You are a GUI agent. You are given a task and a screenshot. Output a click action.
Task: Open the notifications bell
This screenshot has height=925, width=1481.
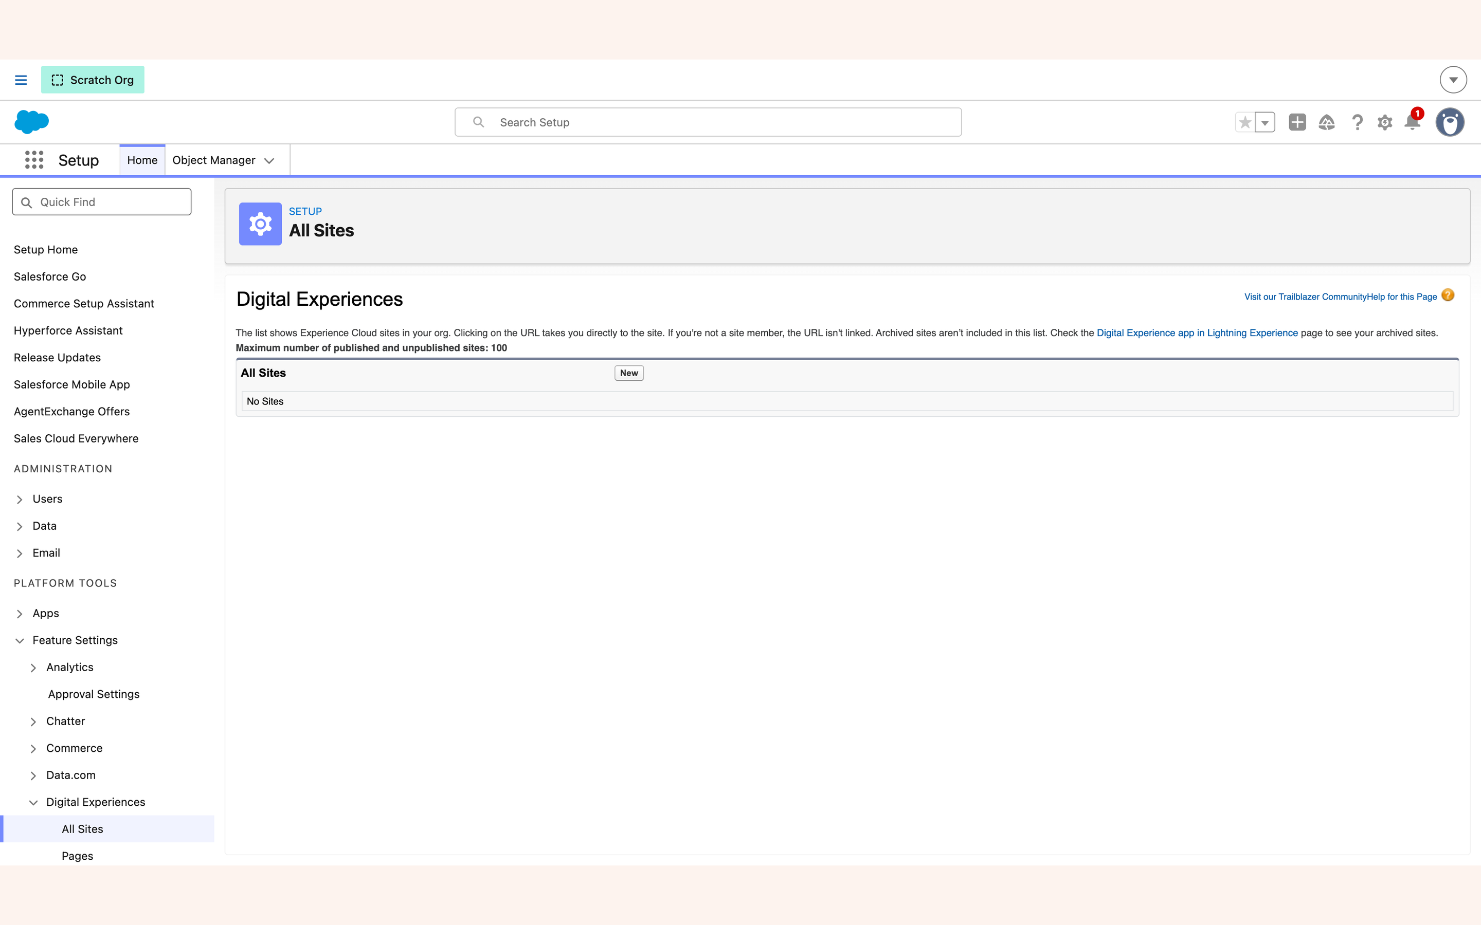click(x=1413, y=122)
